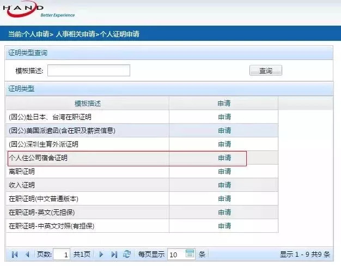The width and height of the screenshot is (341, 266).
Task: Apply for 个人住公司宿舍证明
Action: coord(224,158)
